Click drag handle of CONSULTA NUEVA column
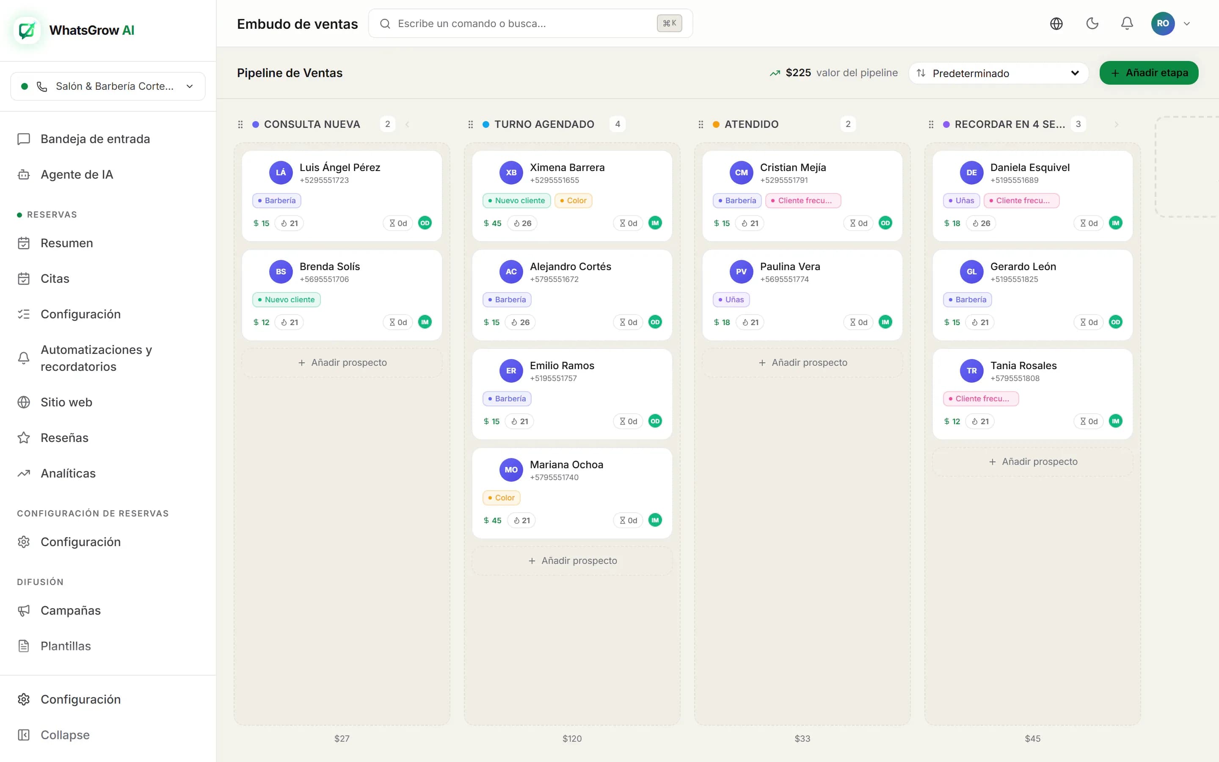 pos(240,124)
